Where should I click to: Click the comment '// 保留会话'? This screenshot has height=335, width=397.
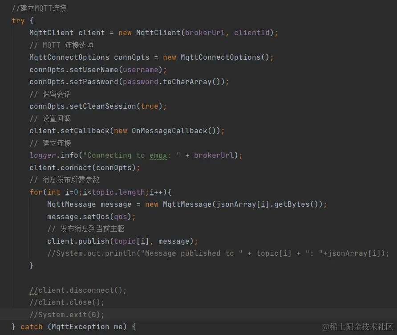(x=50, y=94)
